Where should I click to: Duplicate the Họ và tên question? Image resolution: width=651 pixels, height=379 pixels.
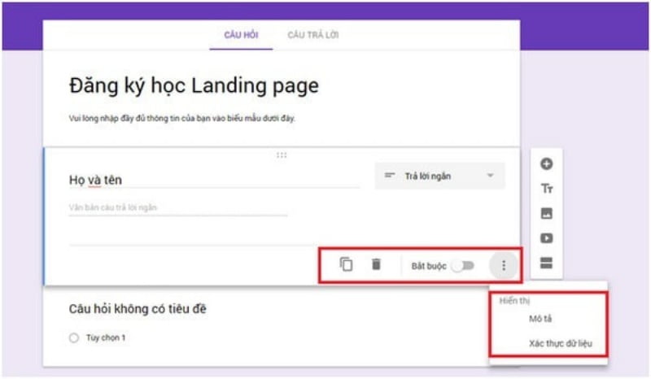pyautogui.click(x=347, y=264)
